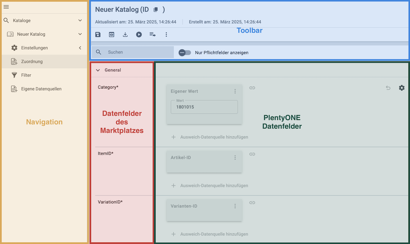Expand the Einstellungen submenu arrow

pyautogui.click(x=80, y=48)
